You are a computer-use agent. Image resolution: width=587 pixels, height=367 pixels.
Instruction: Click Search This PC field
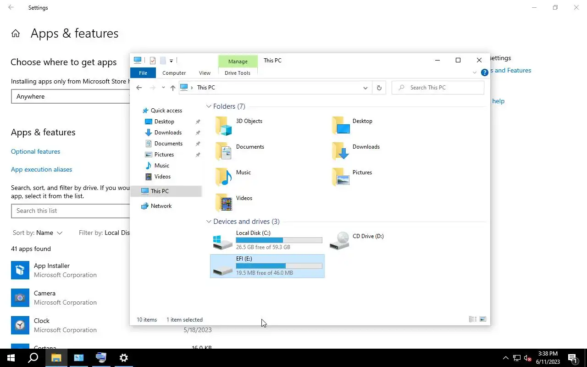click(x=438, y=88)
